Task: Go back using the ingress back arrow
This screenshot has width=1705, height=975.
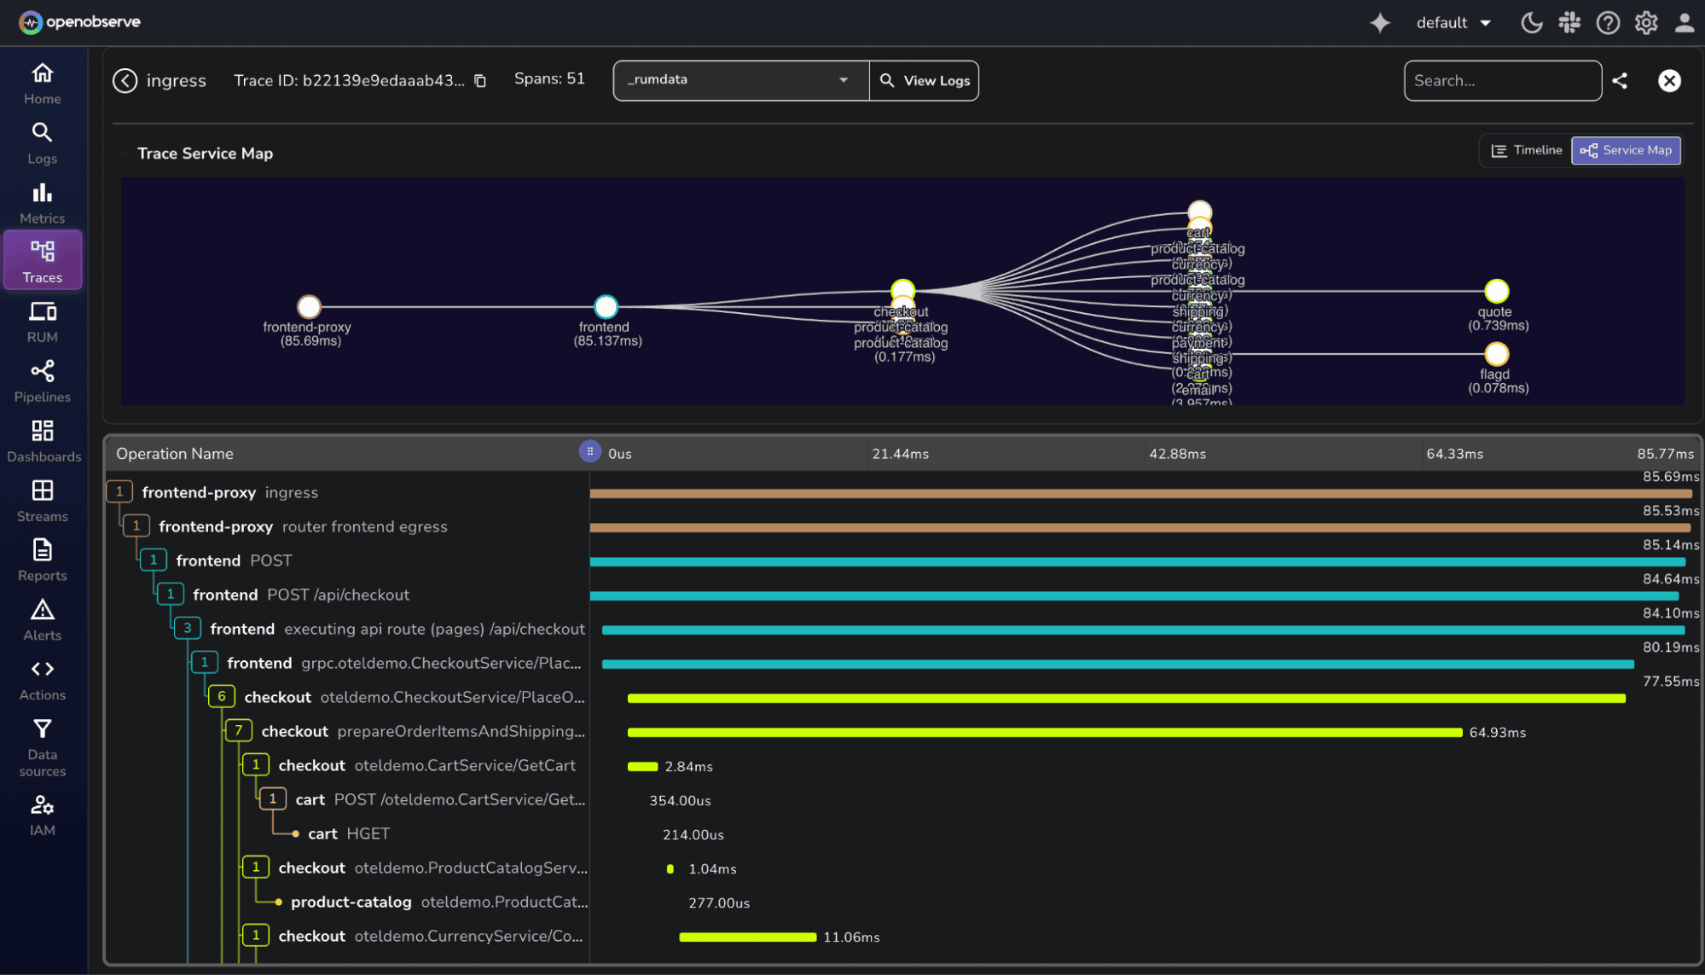Action: click(125, 80)
